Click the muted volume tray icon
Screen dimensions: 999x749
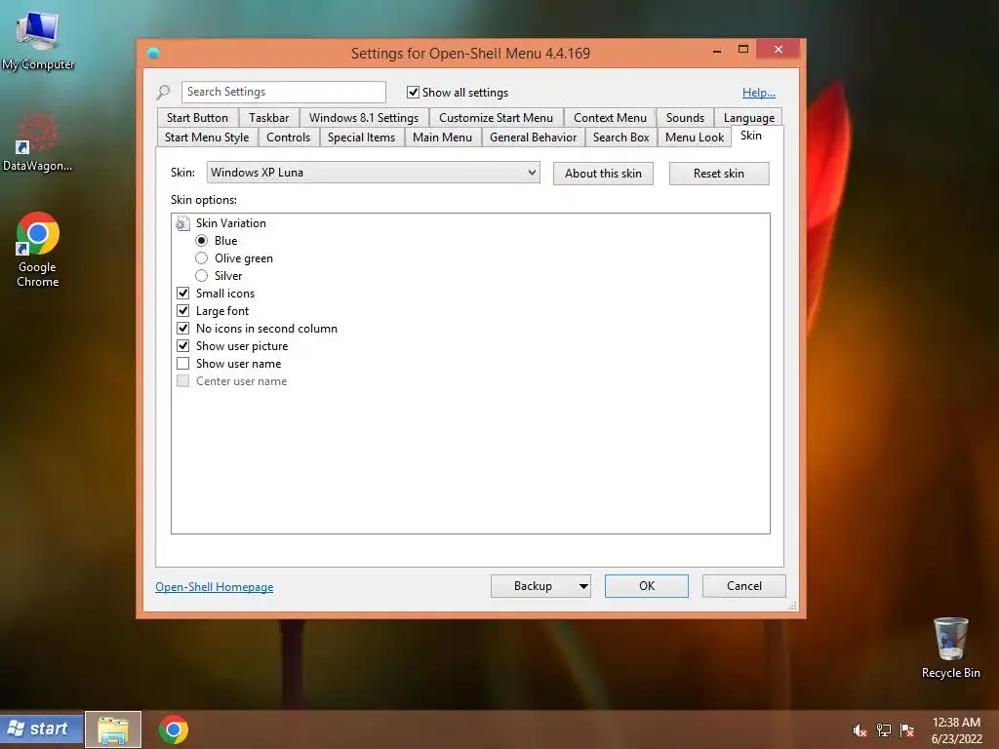pyautogui.click(x=859, y=730)
